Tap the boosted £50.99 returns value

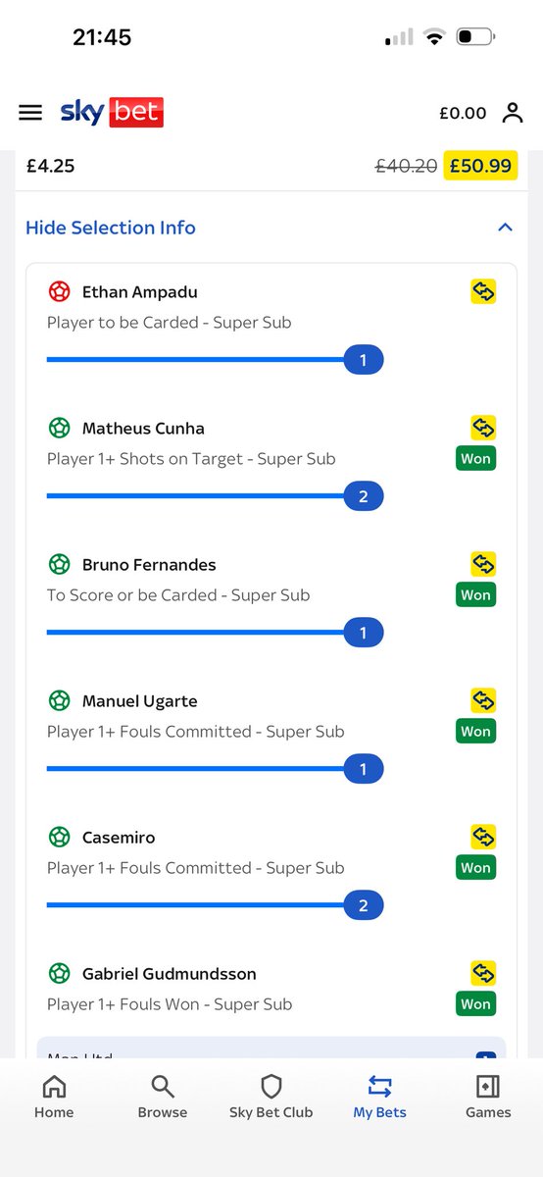click(x=480, y=166)
